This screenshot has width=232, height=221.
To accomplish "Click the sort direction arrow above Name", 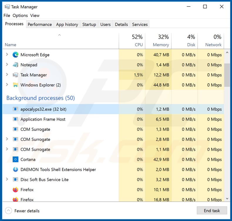I will point(60,35).
